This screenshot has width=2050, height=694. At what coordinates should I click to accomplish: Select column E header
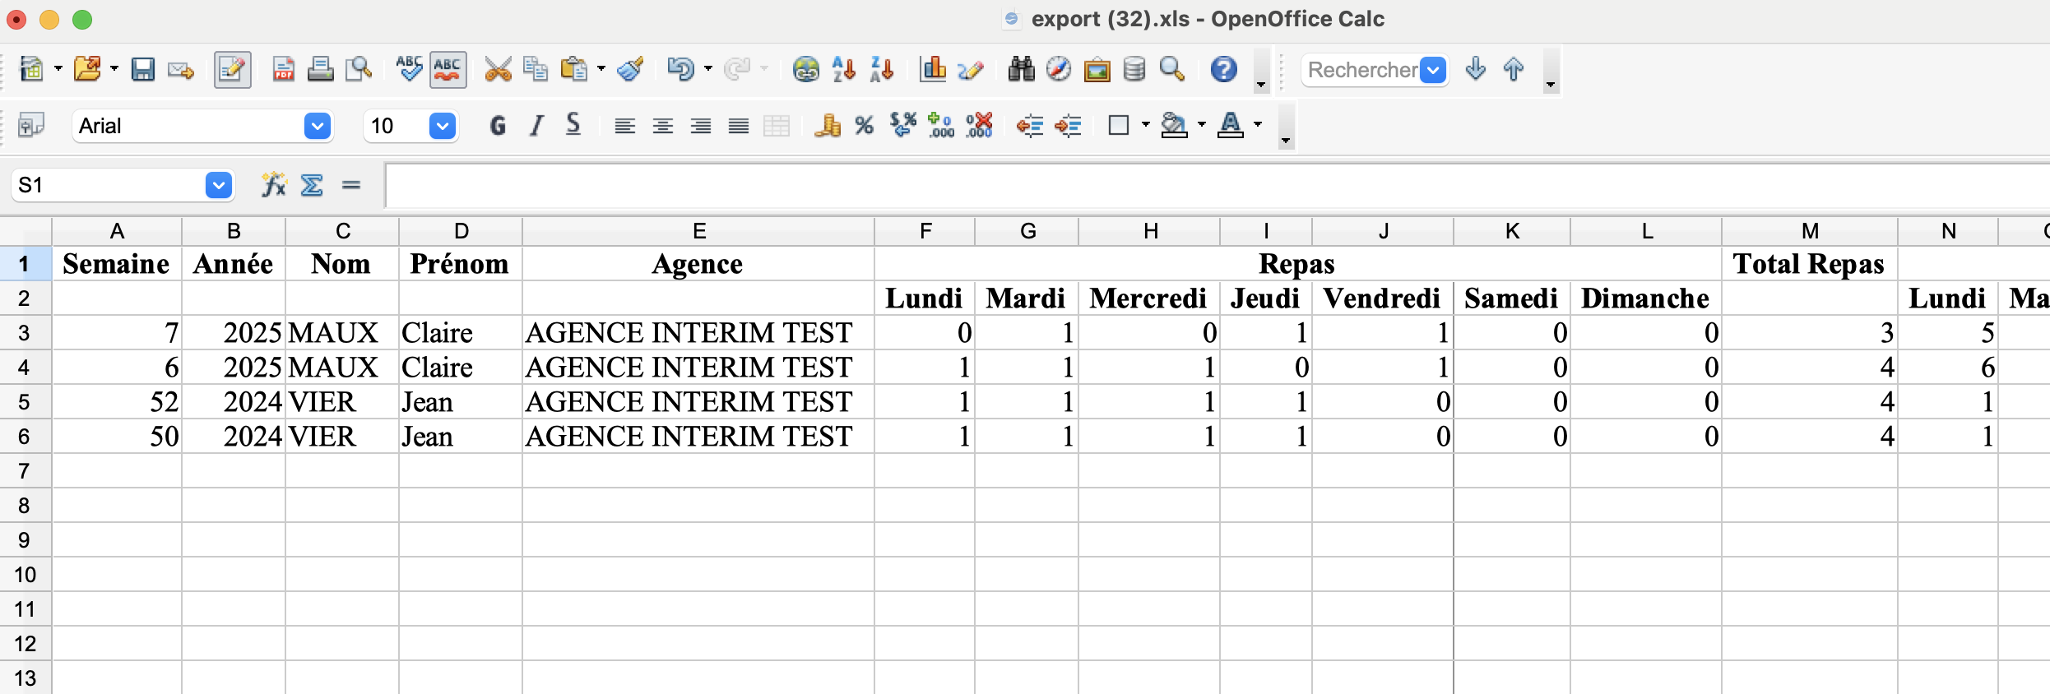click(698, 231)
